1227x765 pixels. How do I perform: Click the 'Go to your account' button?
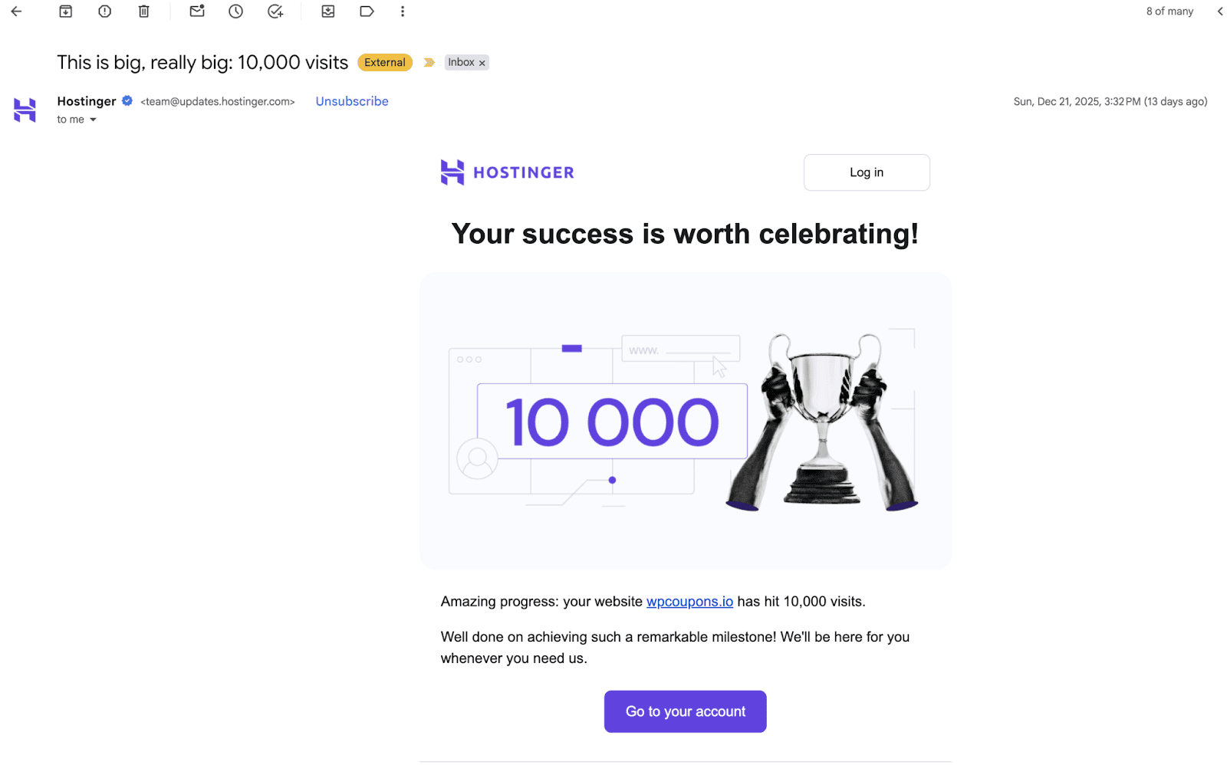click(685, 711)
